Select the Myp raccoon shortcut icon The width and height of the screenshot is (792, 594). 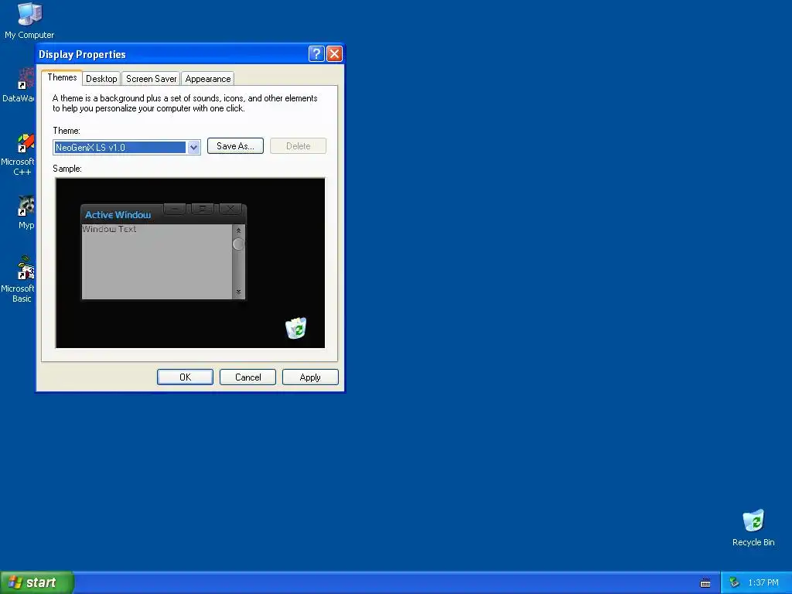click(26, 212)
